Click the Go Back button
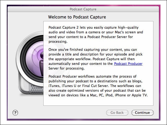 pos(117,113)
